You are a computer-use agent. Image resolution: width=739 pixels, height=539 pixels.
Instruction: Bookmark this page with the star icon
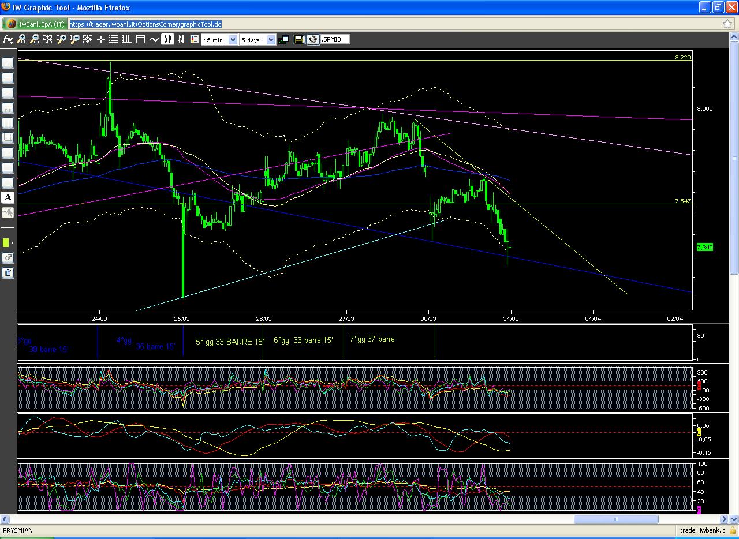tap(727, 24)
